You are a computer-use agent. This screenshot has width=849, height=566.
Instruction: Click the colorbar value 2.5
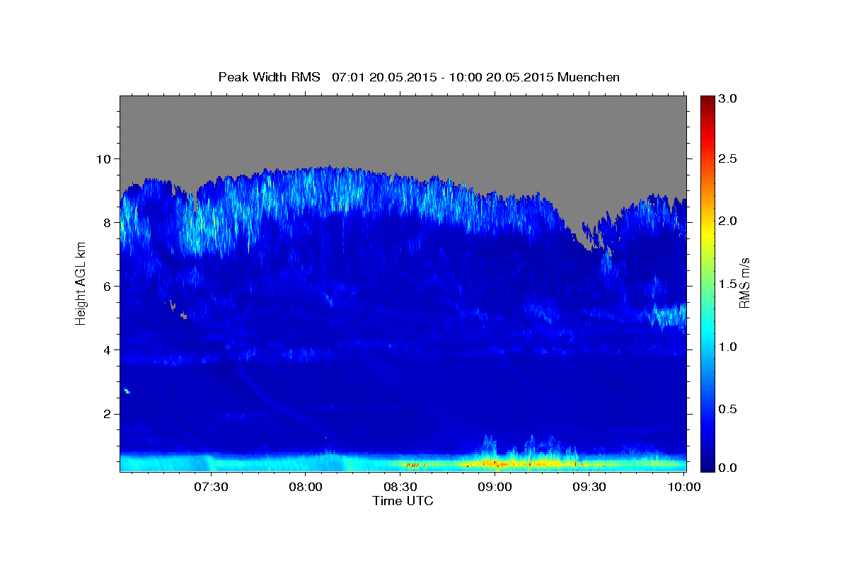(729, 158)
